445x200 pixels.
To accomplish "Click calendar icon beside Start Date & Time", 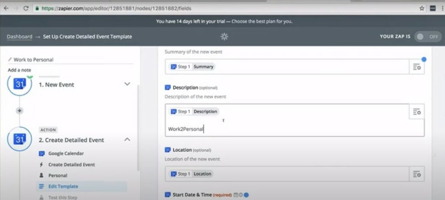I will [x=235, y=195].
